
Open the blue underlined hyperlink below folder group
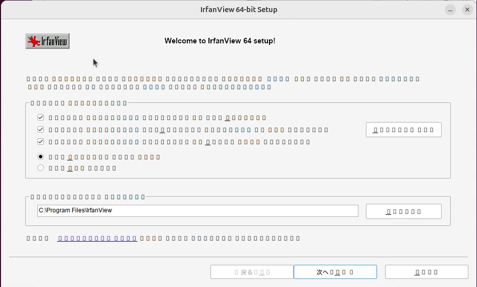[x=97, y=239]
